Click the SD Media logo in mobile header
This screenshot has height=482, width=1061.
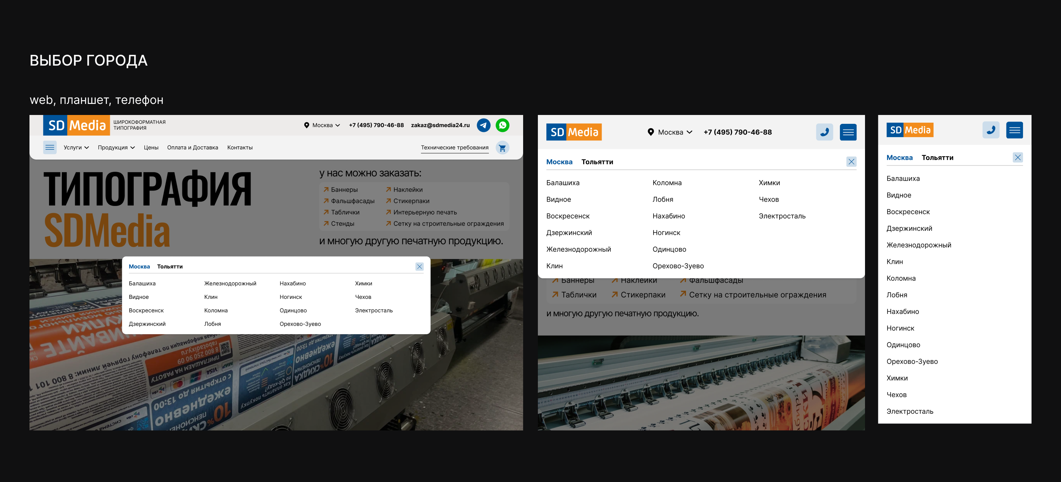910,130
